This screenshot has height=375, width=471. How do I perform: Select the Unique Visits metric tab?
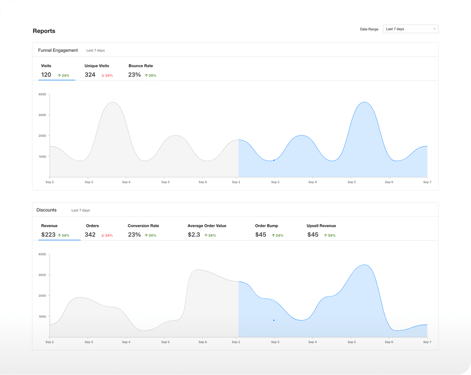click(98, 71)
